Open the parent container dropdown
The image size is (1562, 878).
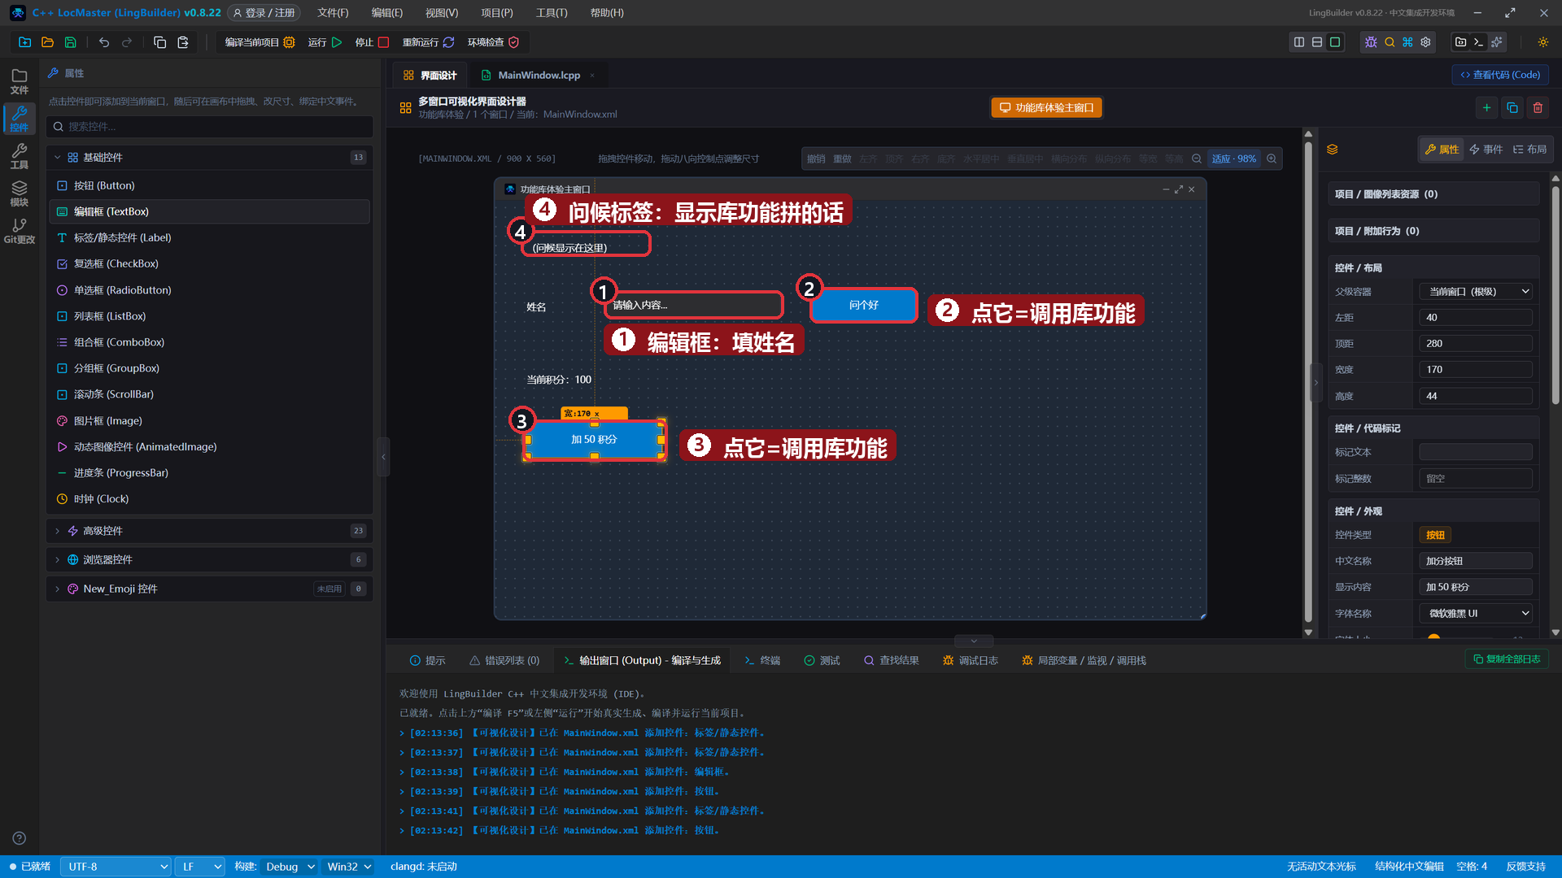[1476, 292]
